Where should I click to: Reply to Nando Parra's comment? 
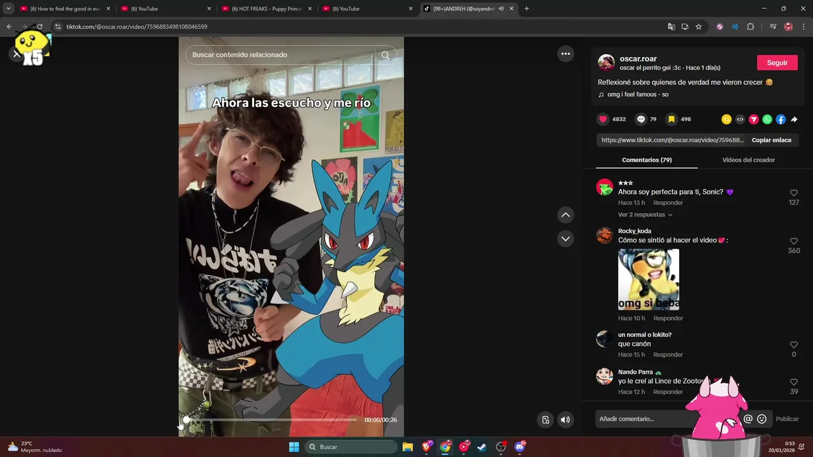coord(668,392)
